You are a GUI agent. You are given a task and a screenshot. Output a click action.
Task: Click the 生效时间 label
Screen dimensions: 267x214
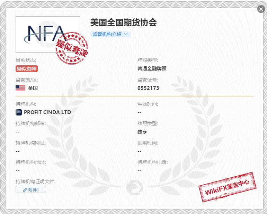tap(148, 104)
